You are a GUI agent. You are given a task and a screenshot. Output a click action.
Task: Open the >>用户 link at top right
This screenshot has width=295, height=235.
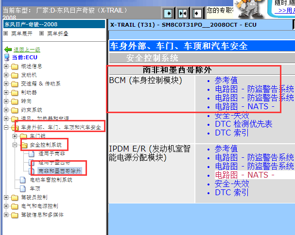(x=286, y=10)
